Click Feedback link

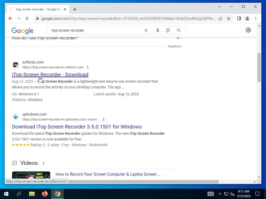point(175,46)
